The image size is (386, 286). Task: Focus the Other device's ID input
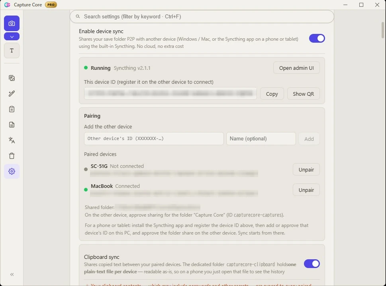[154, 138]
